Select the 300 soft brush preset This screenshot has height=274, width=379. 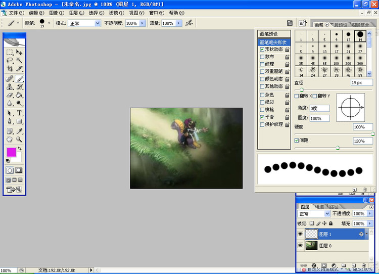coord(360,60)
